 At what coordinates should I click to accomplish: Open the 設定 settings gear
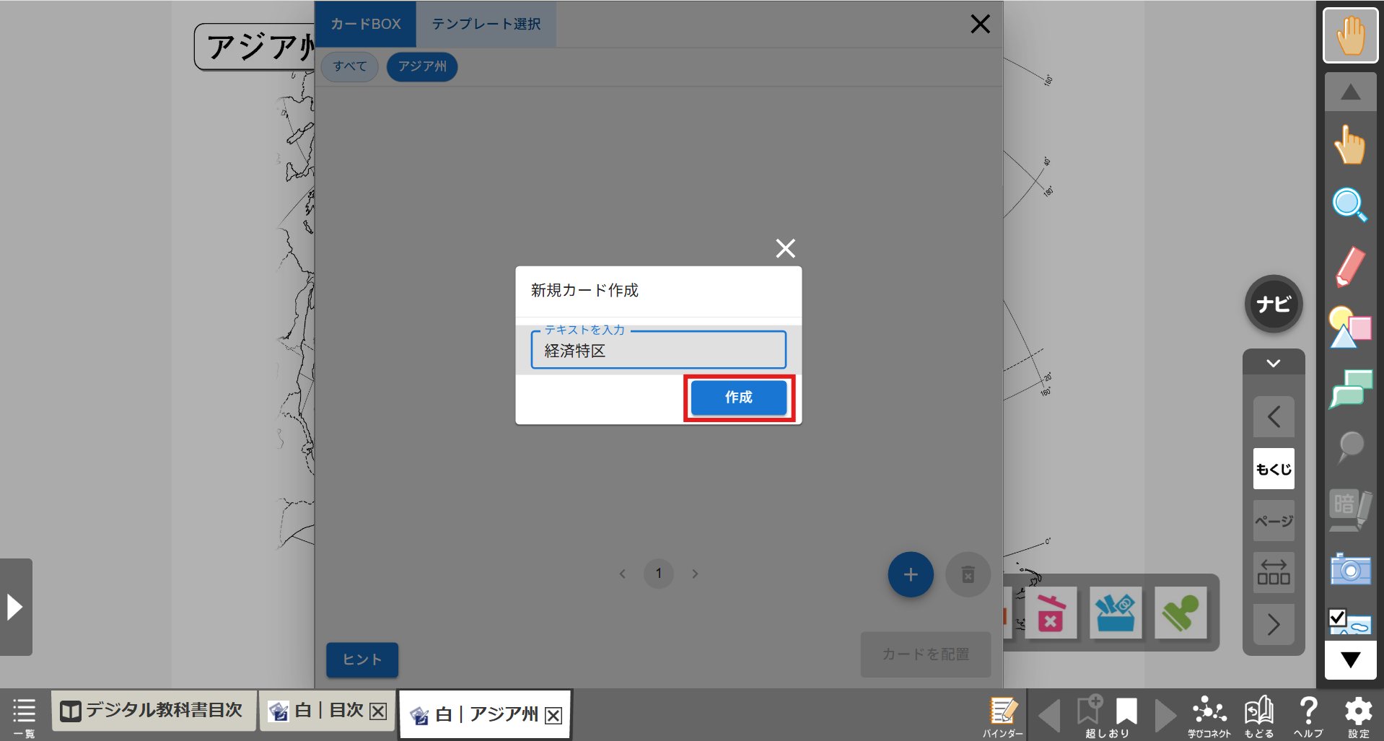click(x=1358, y=715)
